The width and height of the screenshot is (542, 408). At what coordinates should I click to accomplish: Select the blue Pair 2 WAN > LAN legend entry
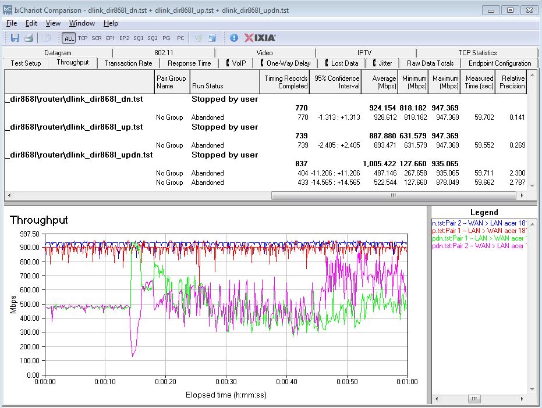coord(479,223)
